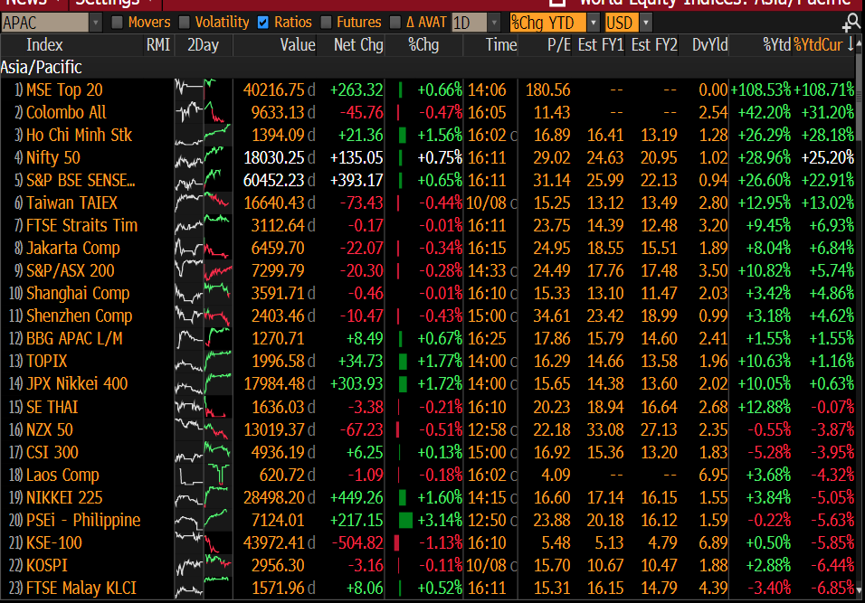This screenshot has height=603, width=865.
Task: Open the APAC region dropdown arrow
Action: coord(96,23)
